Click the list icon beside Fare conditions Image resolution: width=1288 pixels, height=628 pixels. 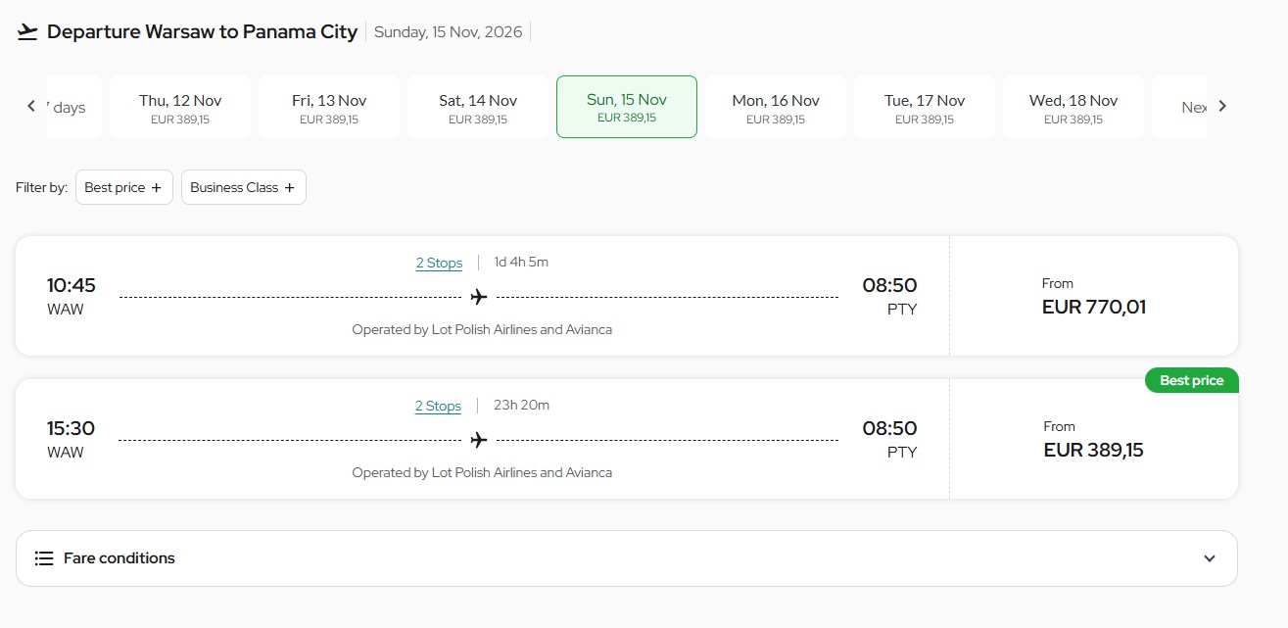(44, 558)
